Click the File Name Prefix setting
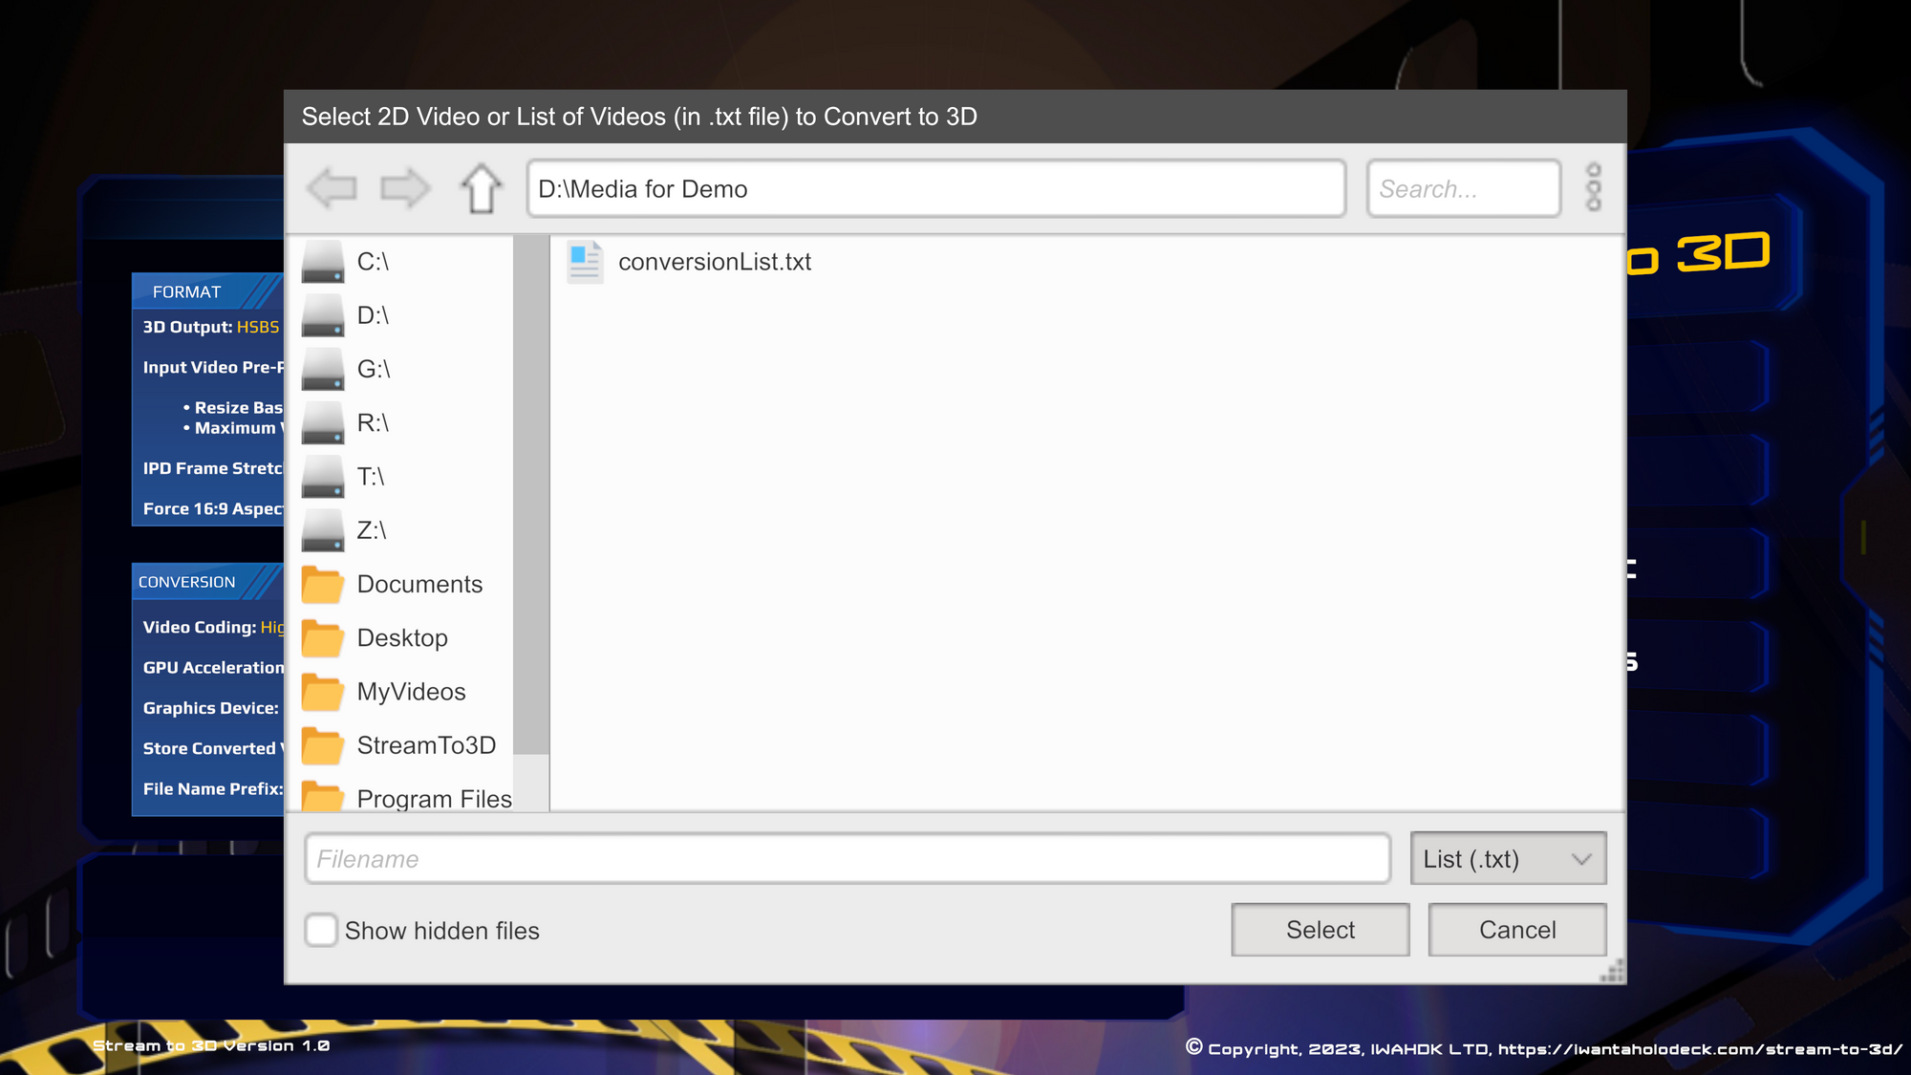 213,788
